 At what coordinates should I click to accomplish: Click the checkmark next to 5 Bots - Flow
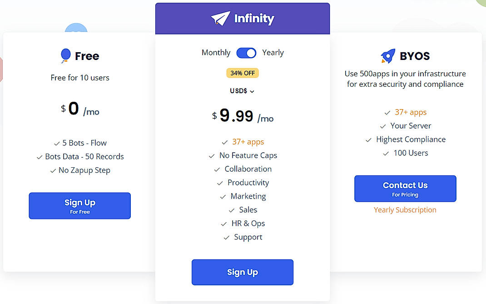point(56,143)
